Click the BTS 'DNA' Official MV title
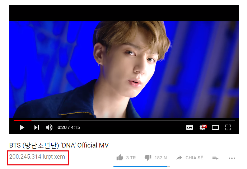 pos(59,145)
